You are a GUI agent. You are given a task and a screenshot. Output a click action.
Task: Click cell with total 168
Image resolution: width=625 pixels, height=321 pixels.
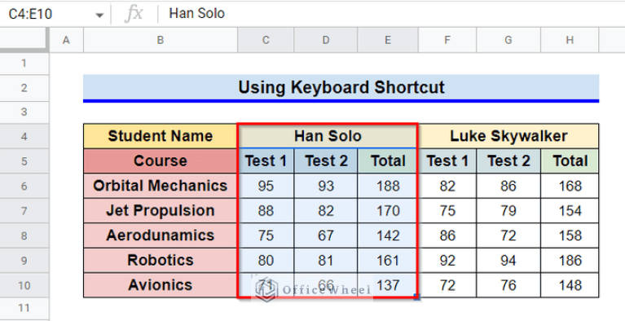click(x=570, y=186)
